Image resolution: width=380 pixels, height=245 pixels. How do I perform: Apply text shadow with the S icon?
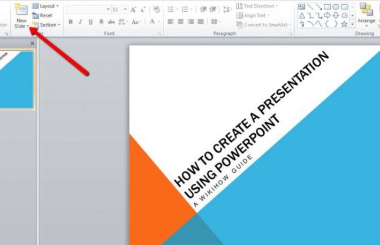coord(101,22)
